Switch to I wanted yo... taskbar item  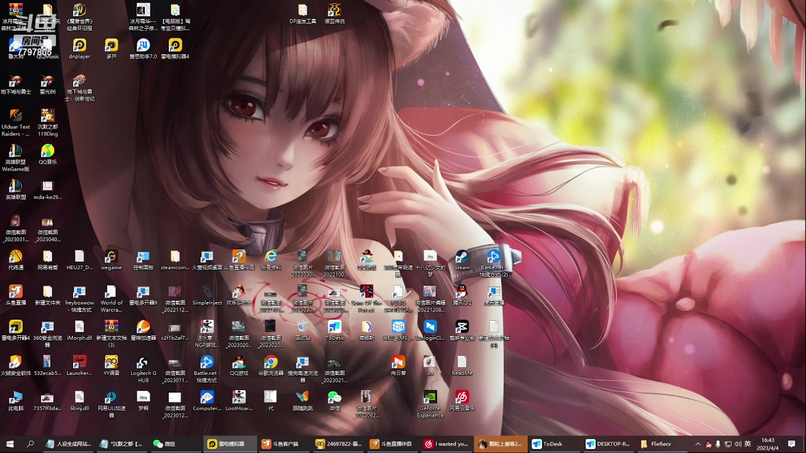tap(446, 444)
